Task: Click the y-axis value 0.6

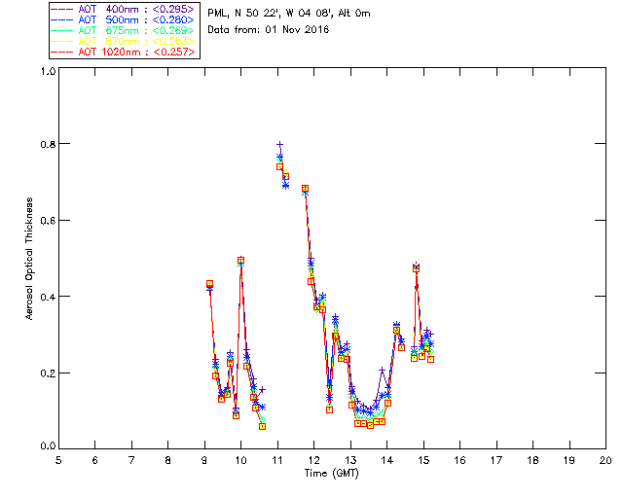Action: [x=48, y=221]
